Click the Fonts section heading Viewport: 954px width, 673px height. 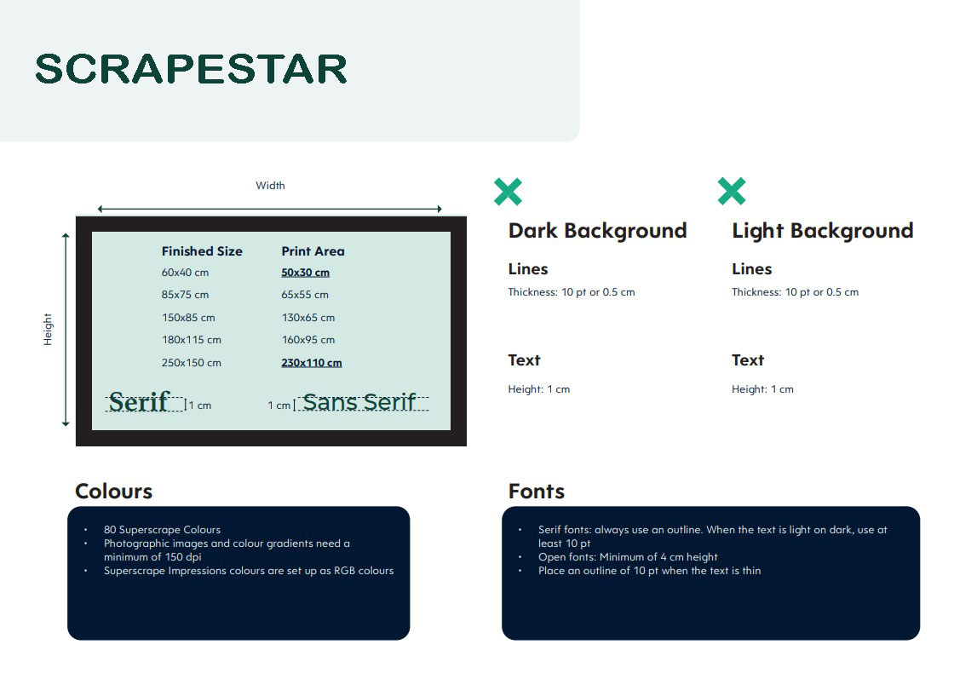point(536,492)
